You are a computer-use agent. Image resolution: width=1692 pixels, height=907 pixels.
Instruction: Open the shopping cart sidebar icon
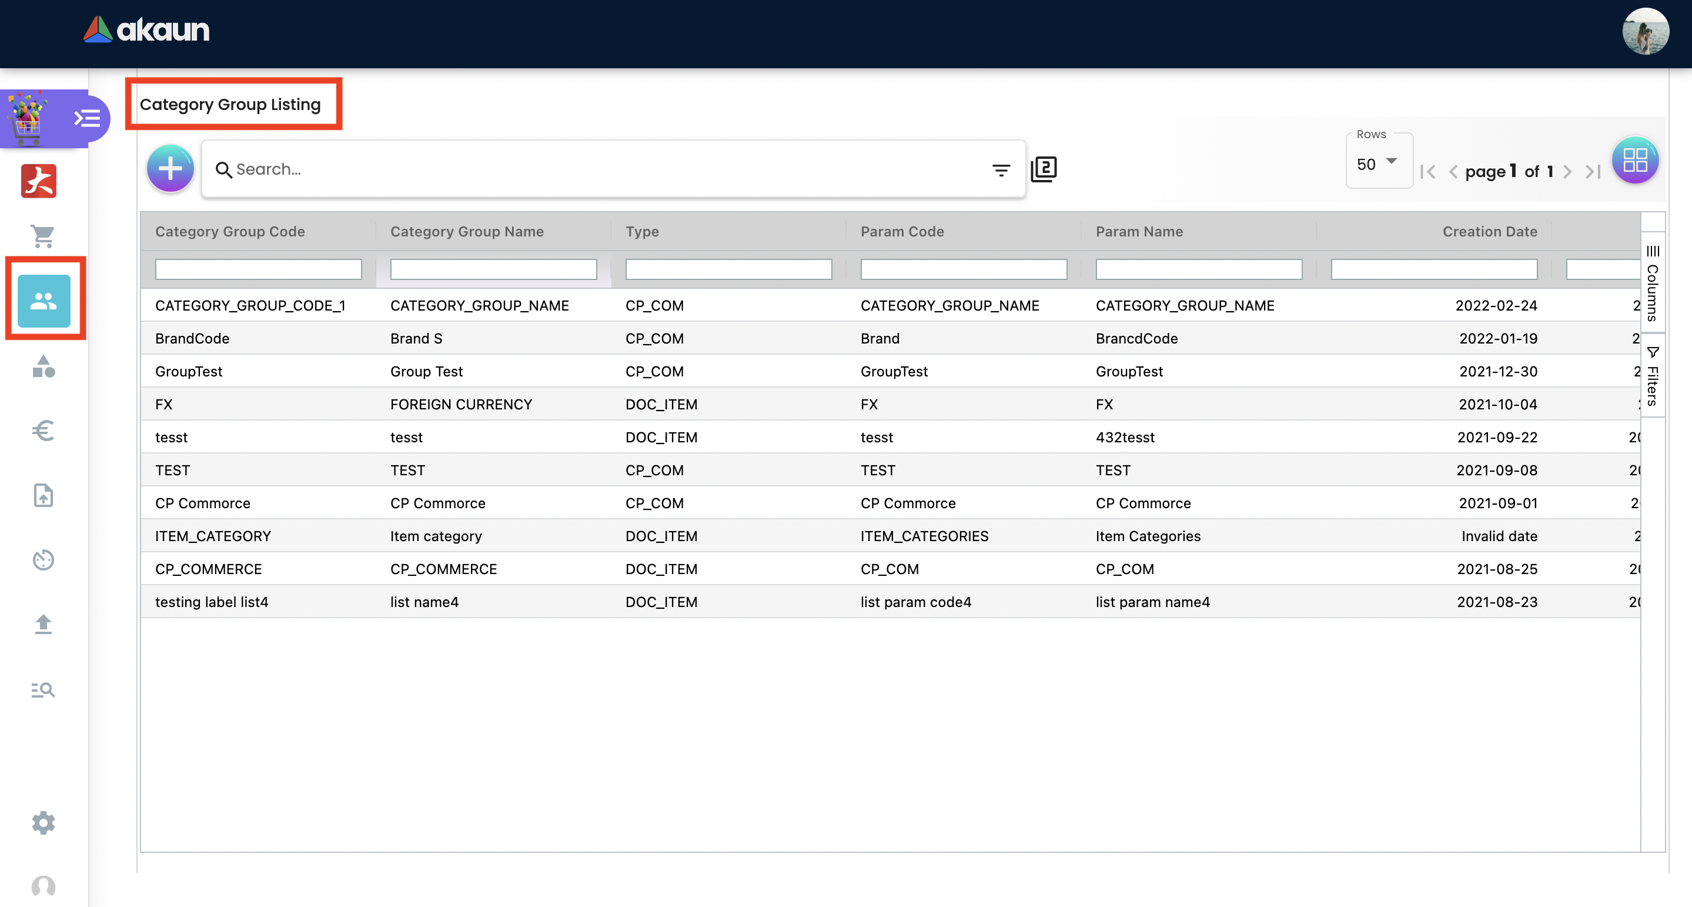point(44,236)
